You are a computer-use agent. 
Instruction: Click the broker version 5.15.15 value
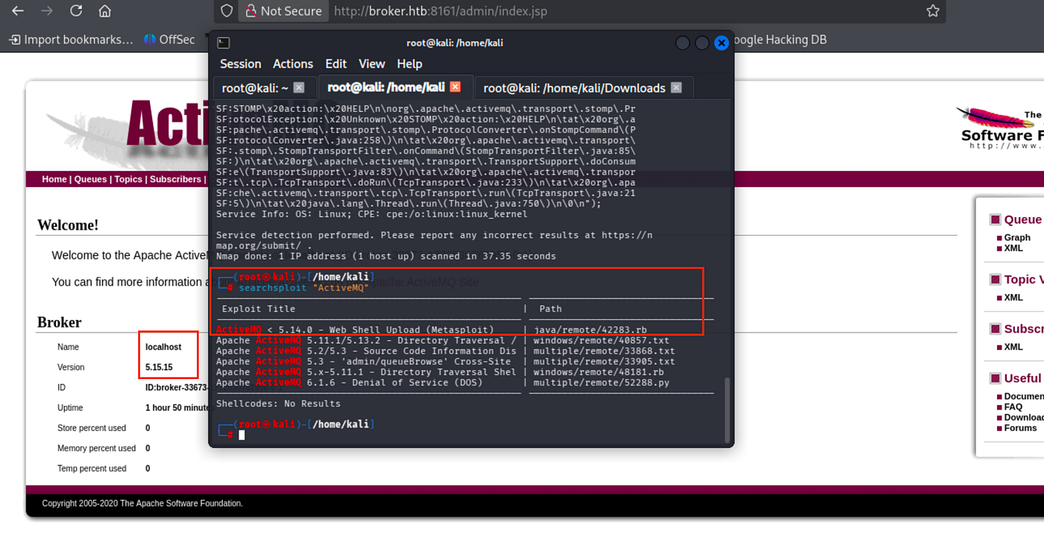[159, 367]
